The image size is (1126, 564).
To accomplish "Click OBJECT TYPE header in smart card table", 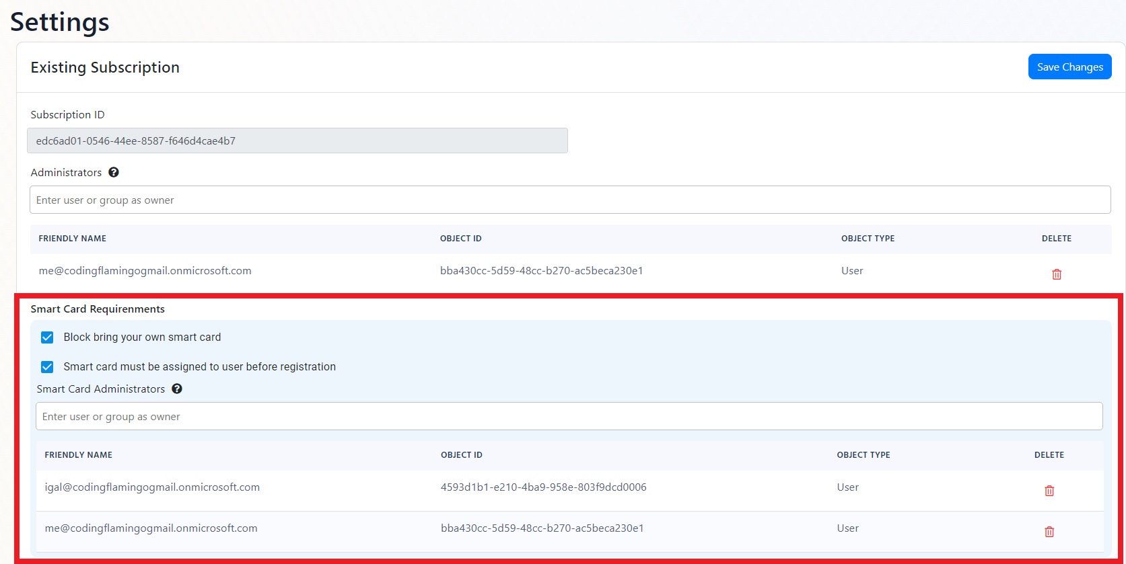I will click(863, 455).
